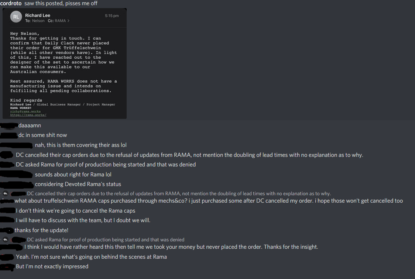
Task: Jump to quoted 'DC asked Rama for proof' reply
Action: click(106, 240)
